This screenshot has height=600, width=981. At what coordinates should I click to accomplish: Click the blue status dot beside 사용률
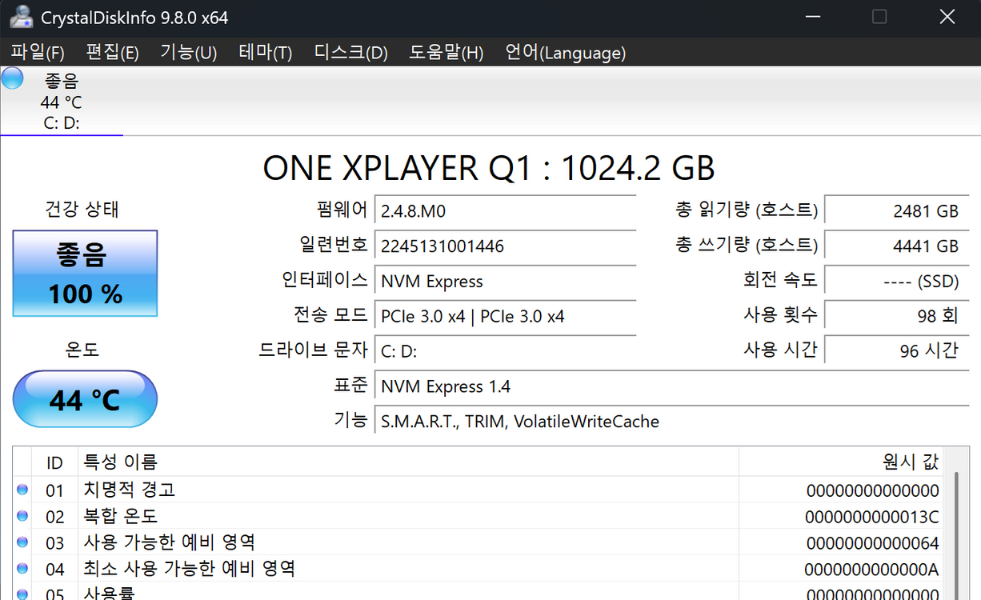(22, 593)
